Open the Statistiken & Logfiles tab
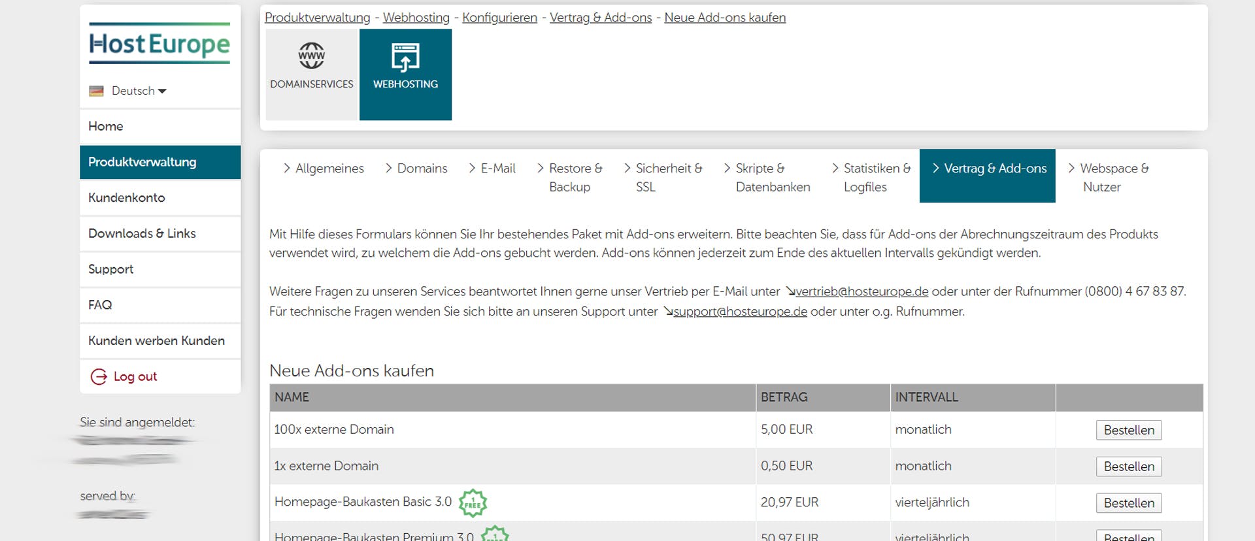The image size is (1255, 541). click(x=871, y=177)
